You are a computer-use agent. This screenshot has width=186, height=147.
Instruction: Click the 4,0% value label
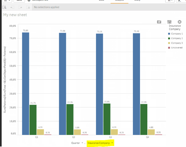[151, 128]
